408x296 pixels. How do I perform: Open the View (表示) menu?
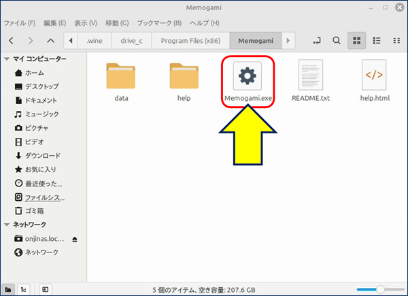[86, 23]
